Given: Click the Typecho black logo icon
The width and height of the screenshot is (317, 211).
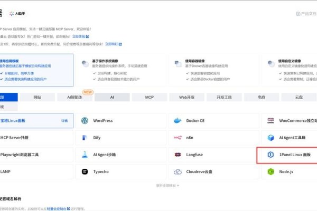Looking at the screenshot, I should 85,171.
